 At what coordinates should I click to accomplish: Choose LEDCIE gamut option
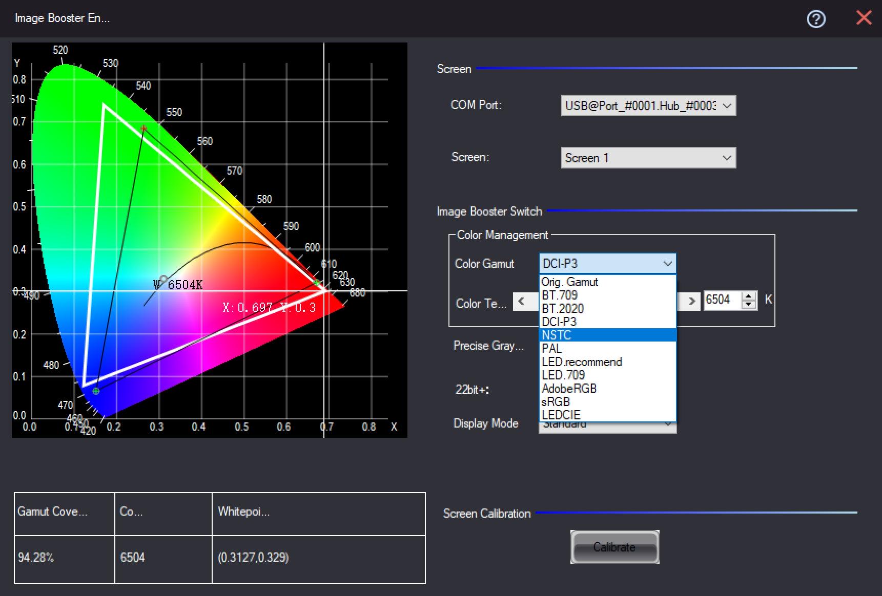561,415
